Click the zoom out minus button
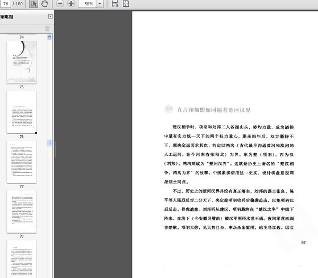 tap(60, 4)
